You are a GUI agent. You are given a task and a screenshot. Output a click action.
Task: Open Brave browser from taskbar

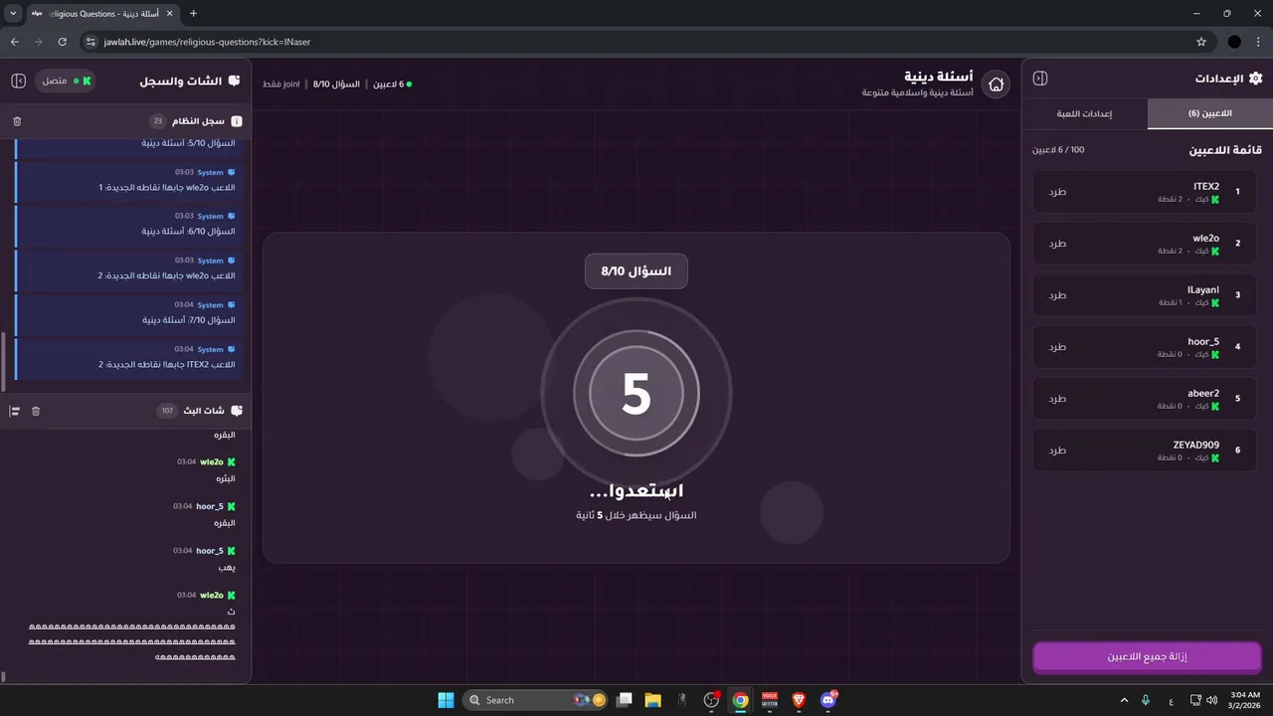(799, 700)
